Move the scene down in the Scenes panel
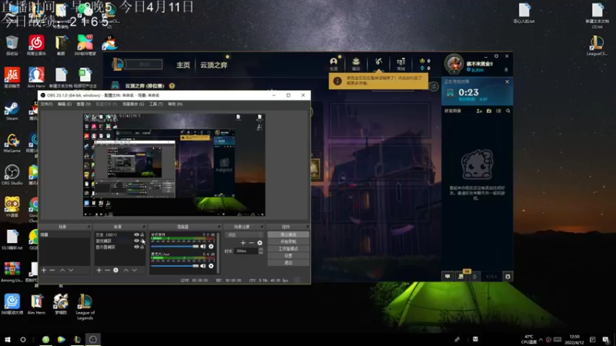This screenshot has width=616, height=346. pyautogui.click(x=71, y=271)
